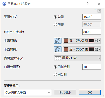
Task: Click the texture image icon in 上面材質
Action: click(96, 40)
